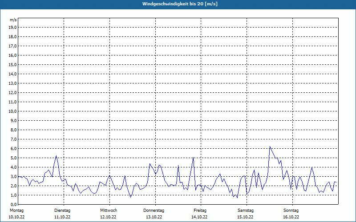The image size is (356, 222).
Task: Click the Freitag day label
Action: 200,210
